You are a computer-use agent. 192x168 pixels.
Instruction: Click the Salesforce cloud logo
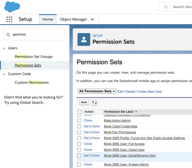12,7
